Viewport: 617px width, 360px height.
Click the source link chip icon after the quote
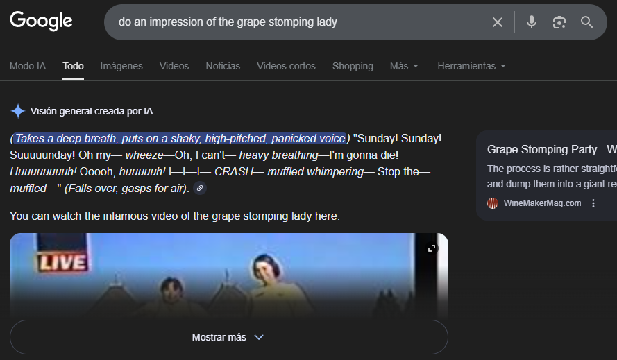click(200, 188)
